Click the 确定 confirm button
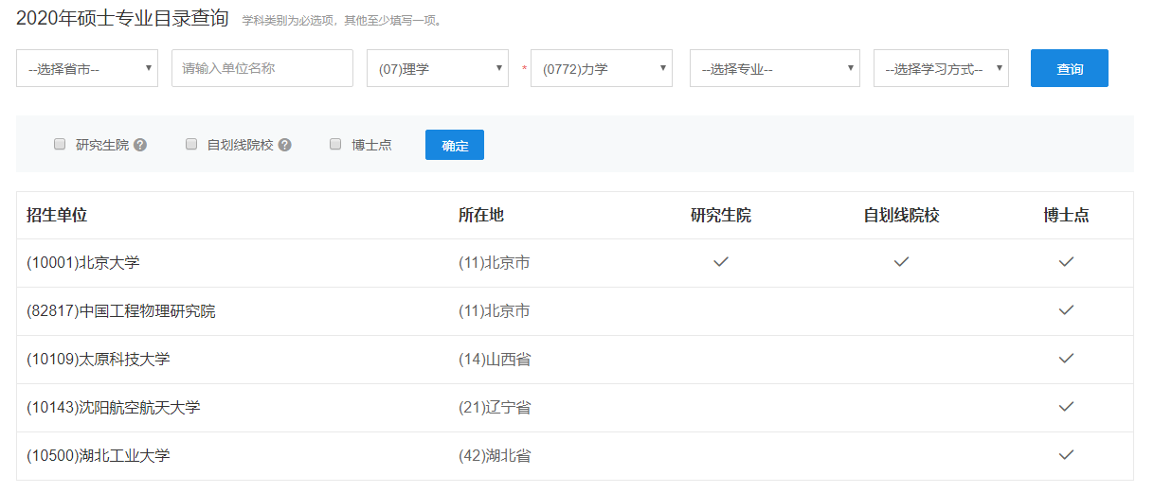 click(x=455, y=145)
